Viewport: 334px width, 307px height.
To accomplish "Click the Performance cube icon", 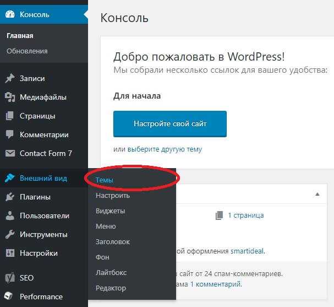I will coord(8,296).
